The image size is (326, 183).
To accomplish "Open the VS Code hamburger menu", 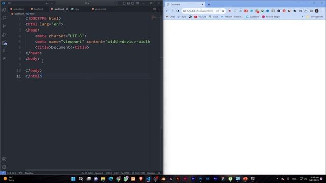I will click(9, 3).
